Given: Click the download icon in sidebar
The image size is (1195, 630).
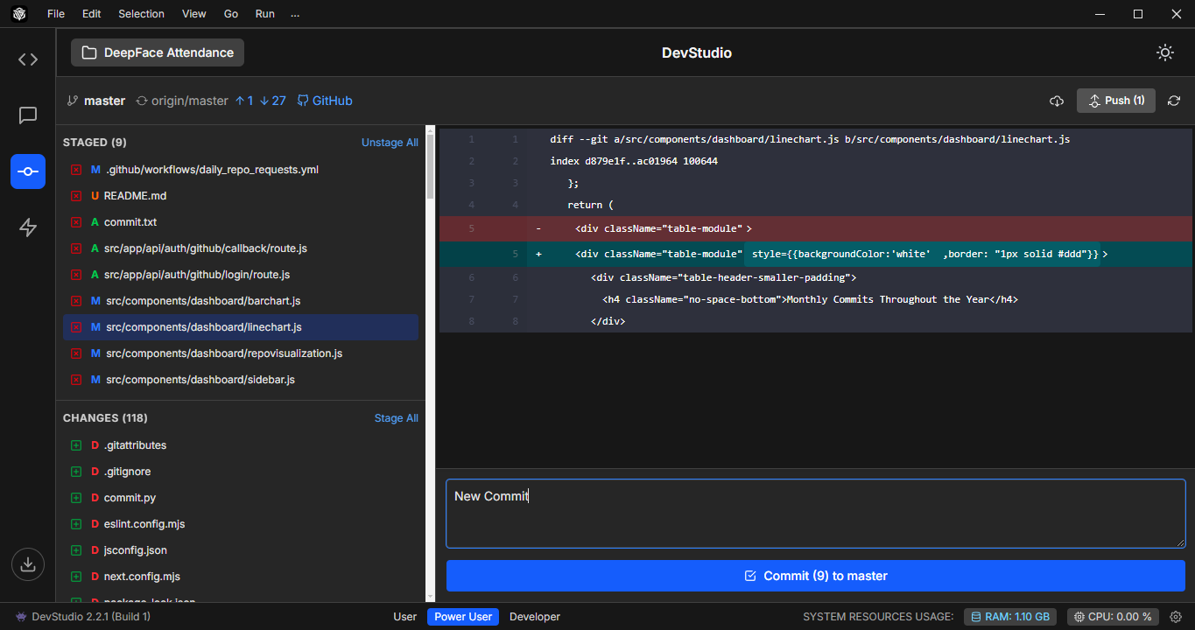Looking at the screenshot, I should pos(28,564).
